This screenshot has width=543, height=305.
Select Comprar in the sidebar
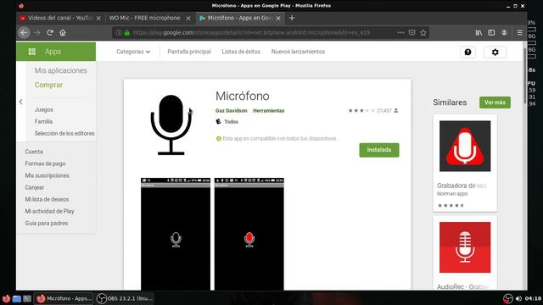pos(48,85)
